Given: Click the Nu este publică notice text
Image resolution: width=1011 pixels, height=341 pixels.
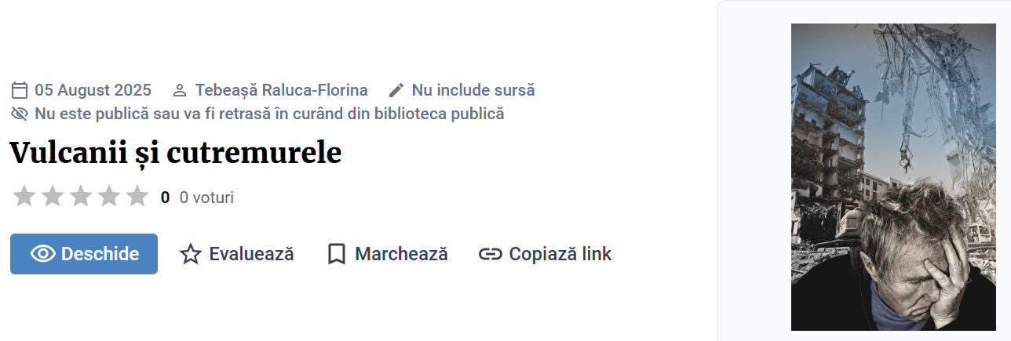Looking at the screenshot, I should pyautogui.click(x=269, y=114).
